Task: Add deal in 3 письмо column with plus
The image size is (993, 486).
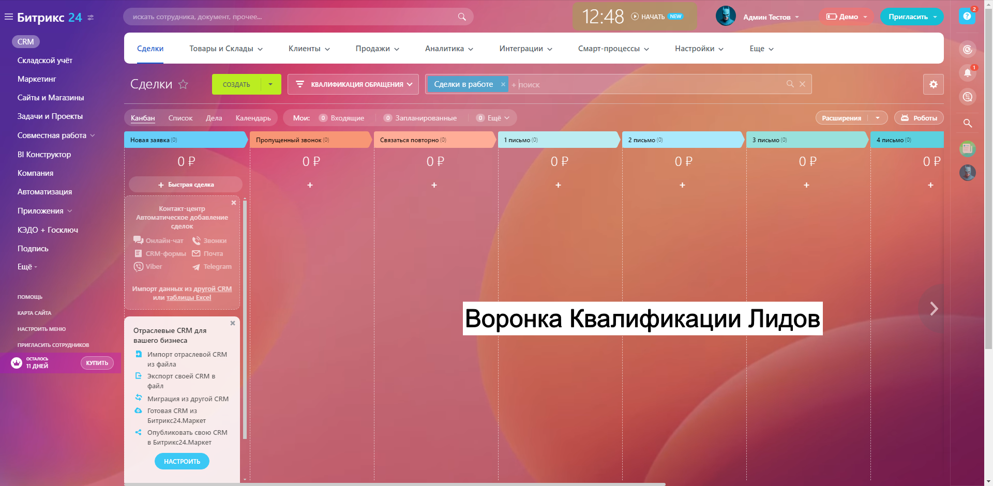Action: click(806, 185)
